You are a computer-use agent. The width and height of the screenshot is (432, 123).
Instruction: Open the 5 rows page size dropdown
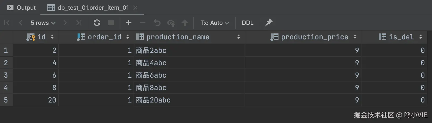coord(43,23)
